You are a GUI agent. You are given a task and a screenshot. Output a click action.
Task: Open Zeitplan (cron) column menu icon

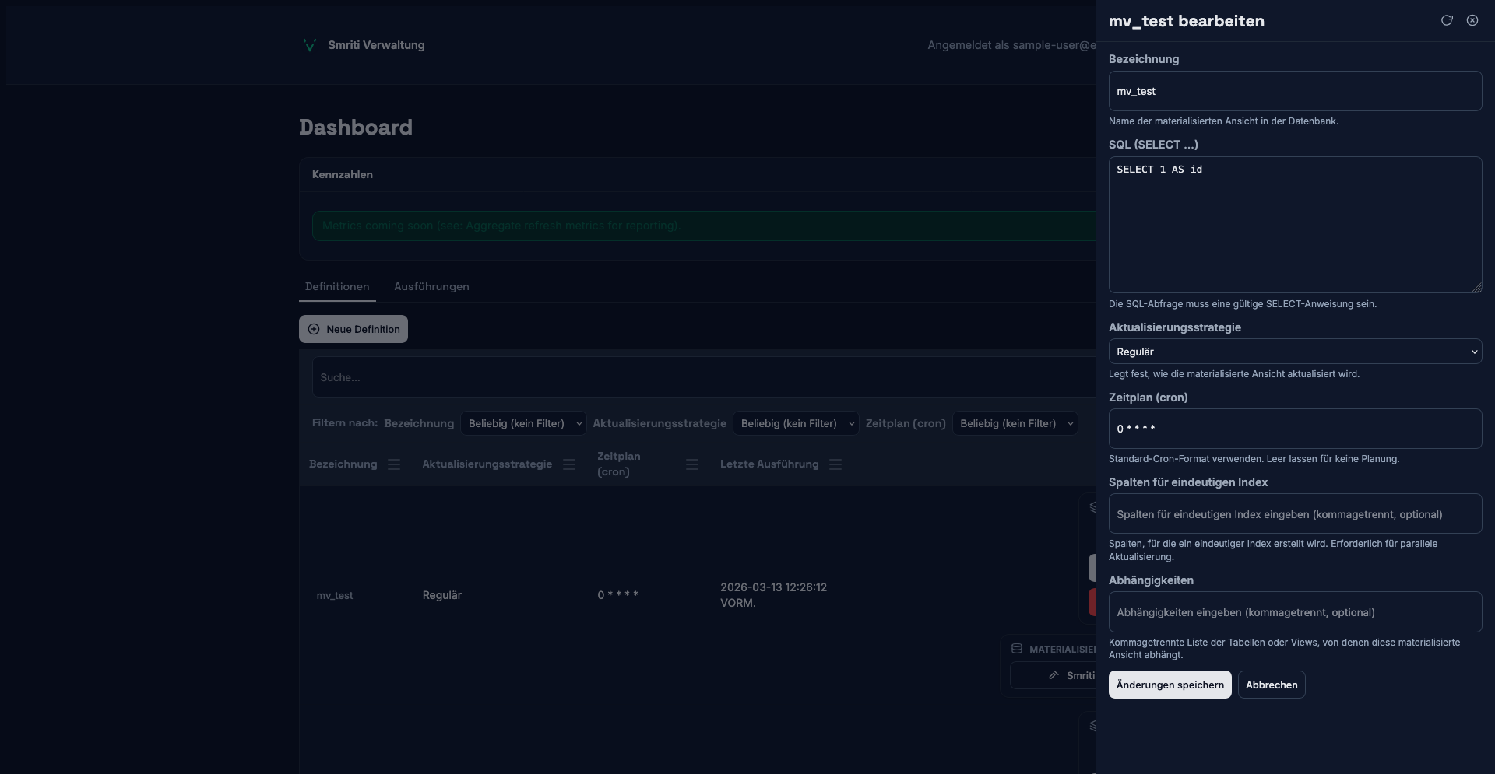(692, 464)
